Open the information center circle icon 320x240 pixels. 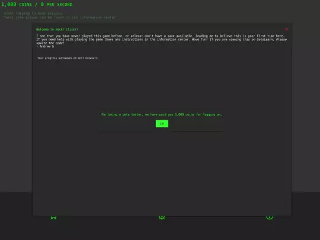270,217
